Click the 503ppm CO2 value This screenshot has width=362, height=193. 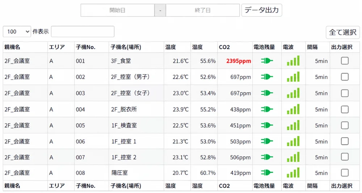point(240,141)
